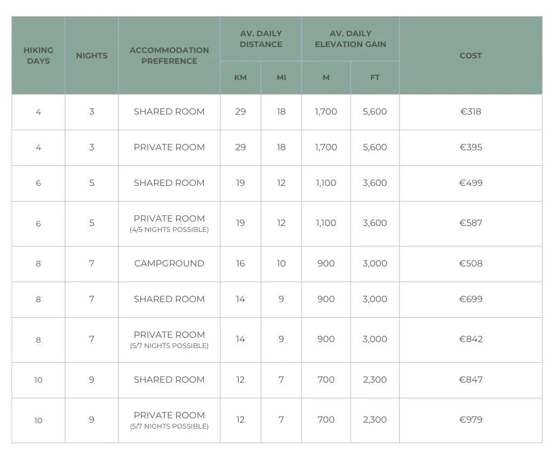
Task: Click the AV. DAILY ELEVATION GAIN header
Action: coord(351,39)
